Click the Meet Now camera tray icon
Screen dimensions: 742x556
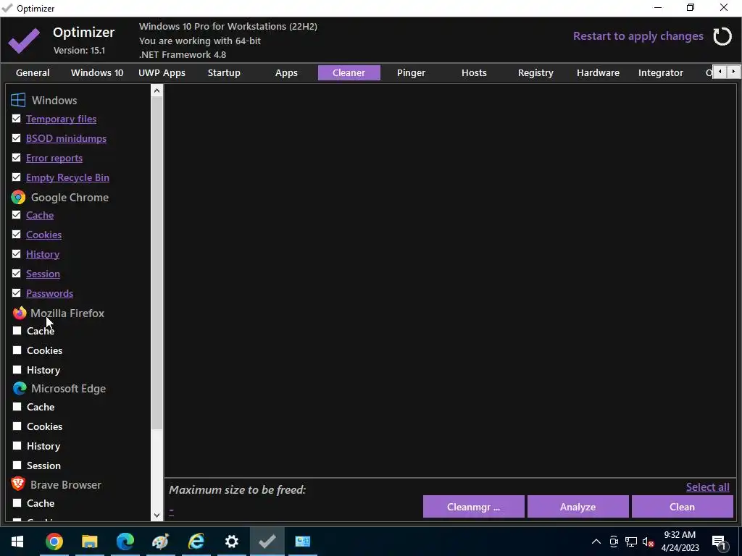tap(614, 542)
